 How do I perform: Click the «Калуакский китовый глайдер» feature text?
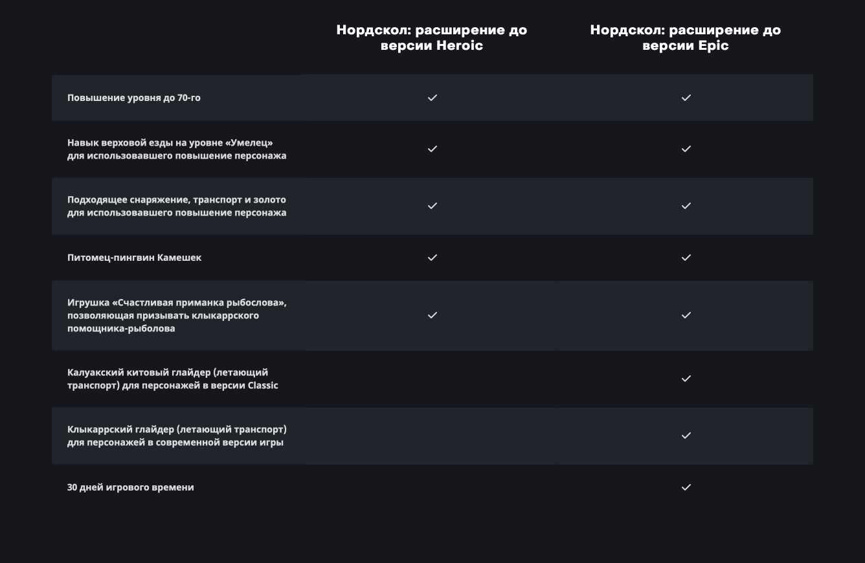(x=172, y=379)
